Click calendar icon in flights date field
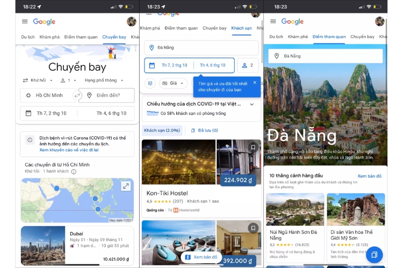 point(28,113)
